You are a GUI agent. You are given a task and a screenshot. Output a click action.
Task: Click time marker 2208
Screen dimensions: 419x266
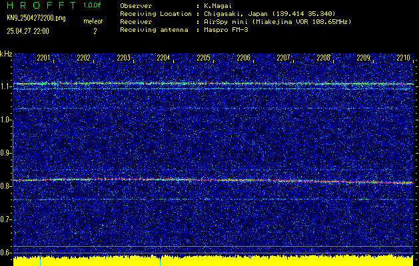323,58
